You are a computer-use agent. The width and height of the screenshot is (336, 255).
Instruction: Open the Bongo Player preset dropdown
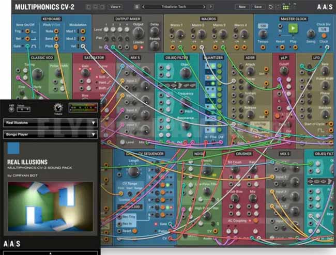[x=51, y=135]
